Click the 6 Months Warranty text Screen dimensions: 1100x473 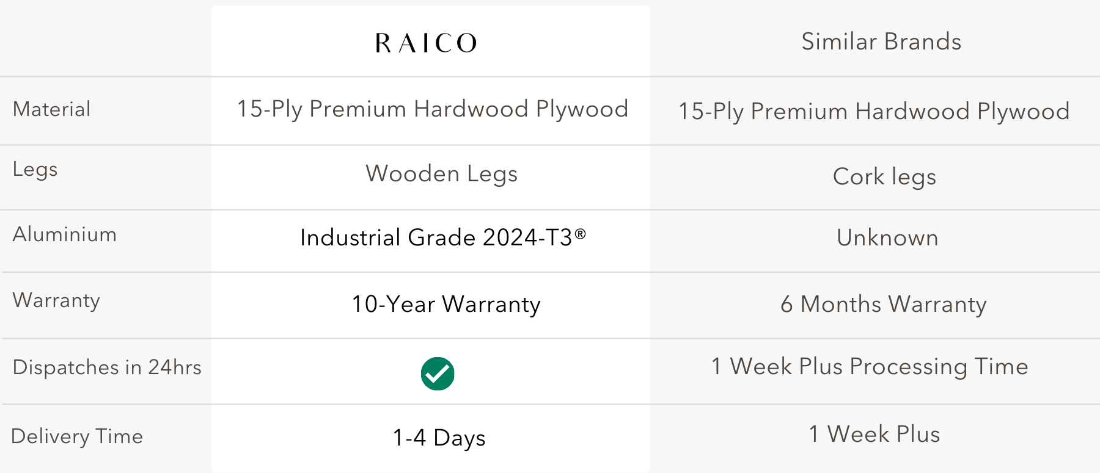[x=883, y=304]
